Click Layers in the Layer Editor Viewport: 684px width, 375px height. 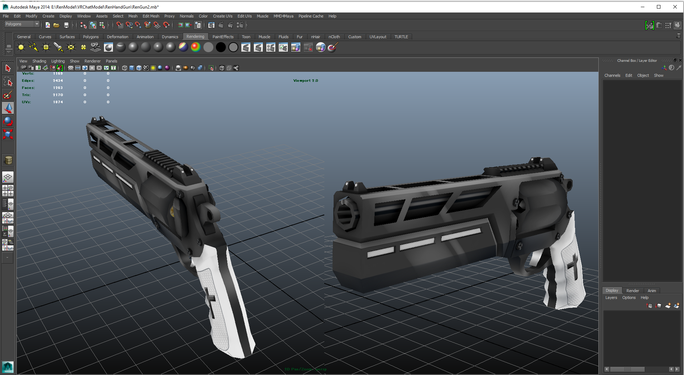(x=611, y=297)
